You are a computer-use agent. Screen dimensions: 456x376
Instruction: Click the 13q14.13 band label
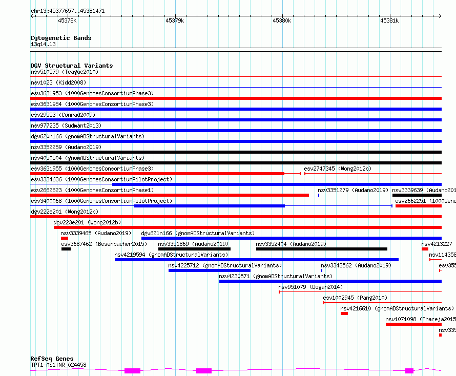pyautogui.click(x=43, y=44)
